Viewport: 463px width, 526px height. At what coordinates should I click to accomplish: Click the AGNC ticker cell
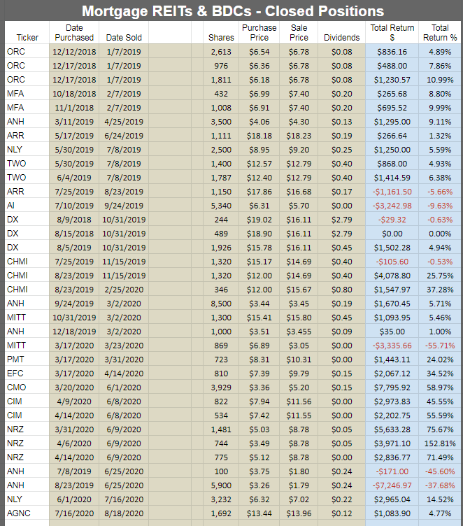pos(27,513)
